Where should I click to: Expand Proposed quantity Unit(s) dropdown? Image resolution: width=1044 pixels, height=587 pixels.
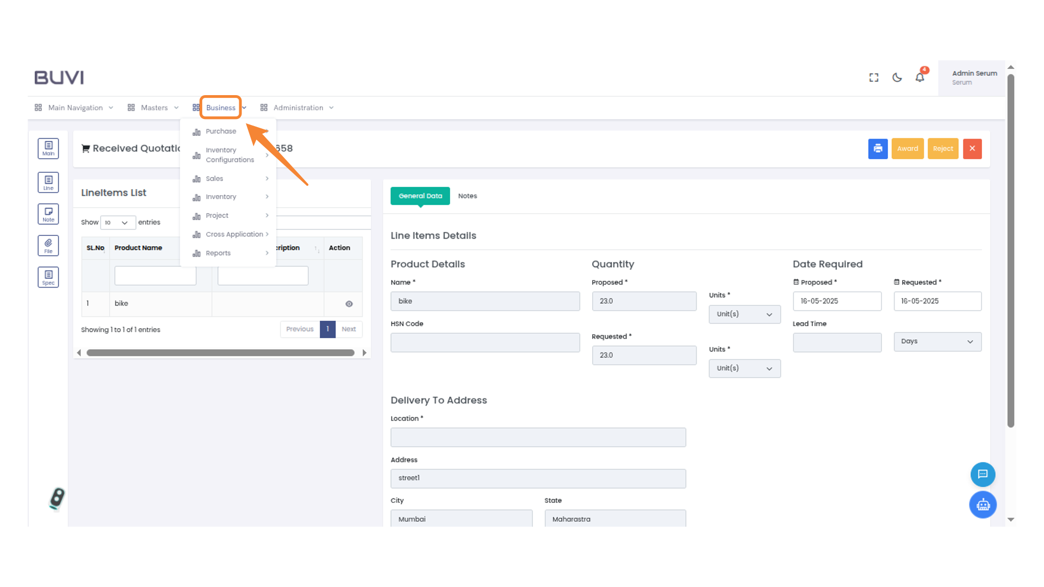click(x=744, y=314)
